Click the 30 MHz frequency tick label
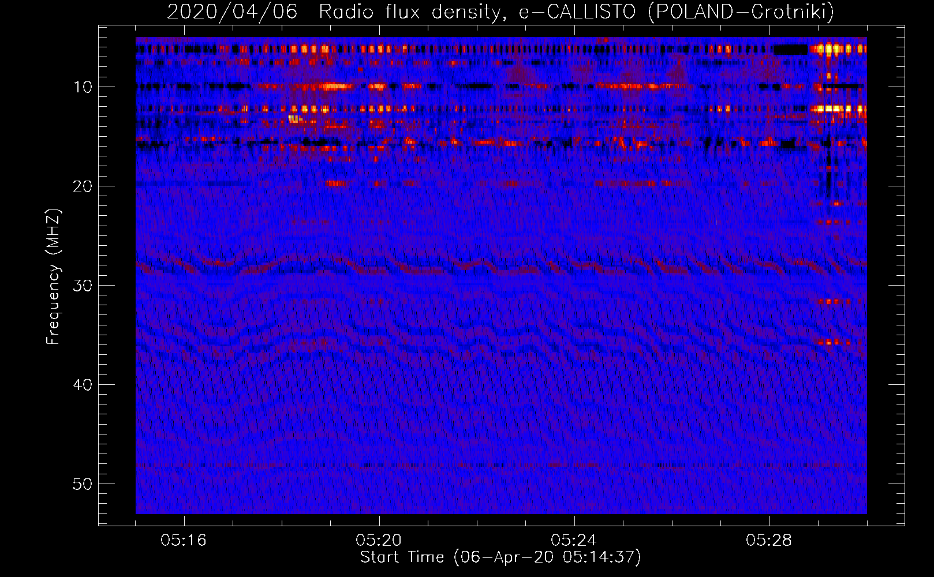This screenshot has width=934, height=577. (x=83, y=286)
